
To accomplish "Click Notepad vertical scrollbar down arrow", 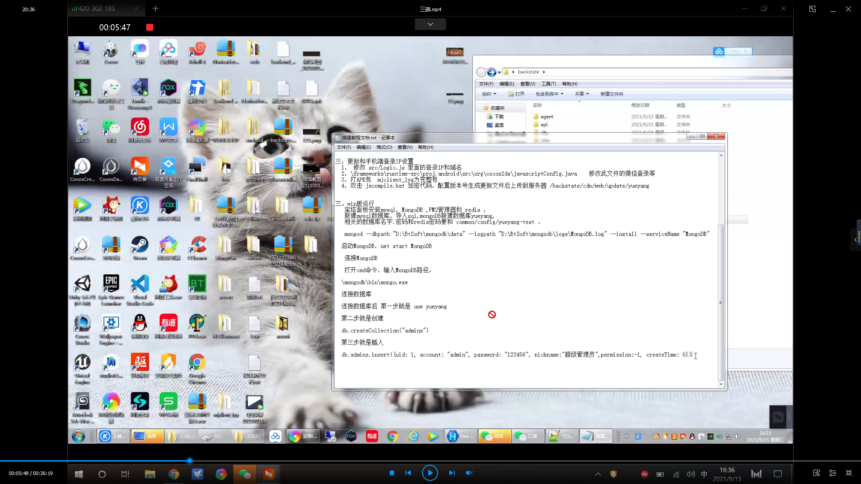I will pos(721,384).
